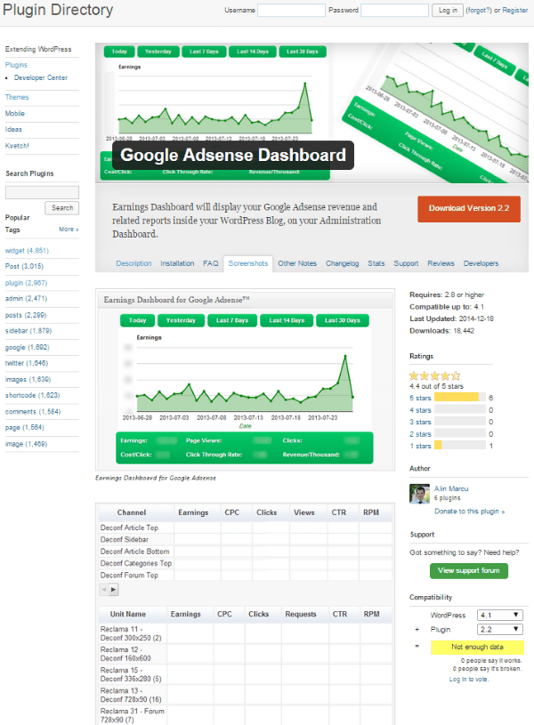Click the Search Plugins text box
Image resolution: width=534 pixels, height=725 pixels.
pyautogui.click(x=42, y=192)
